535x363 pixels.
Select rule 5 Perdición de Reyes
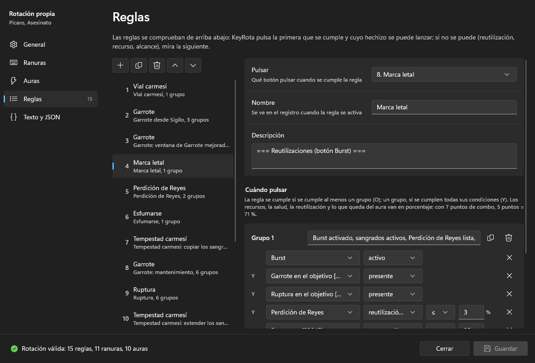(x=173, y=191)
